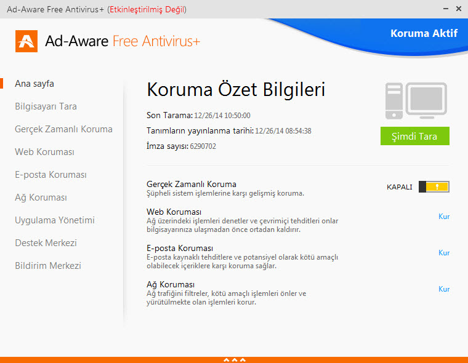Click the computer and monitor icon
468x363 pixels.
click(x=416, y=101)
